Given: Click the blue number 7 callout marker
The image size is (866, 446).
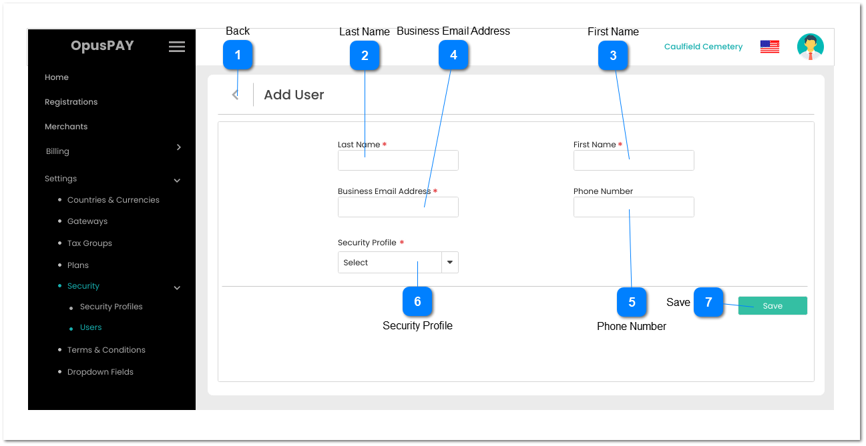Looking at the screenshot, I should click(708, 303).
